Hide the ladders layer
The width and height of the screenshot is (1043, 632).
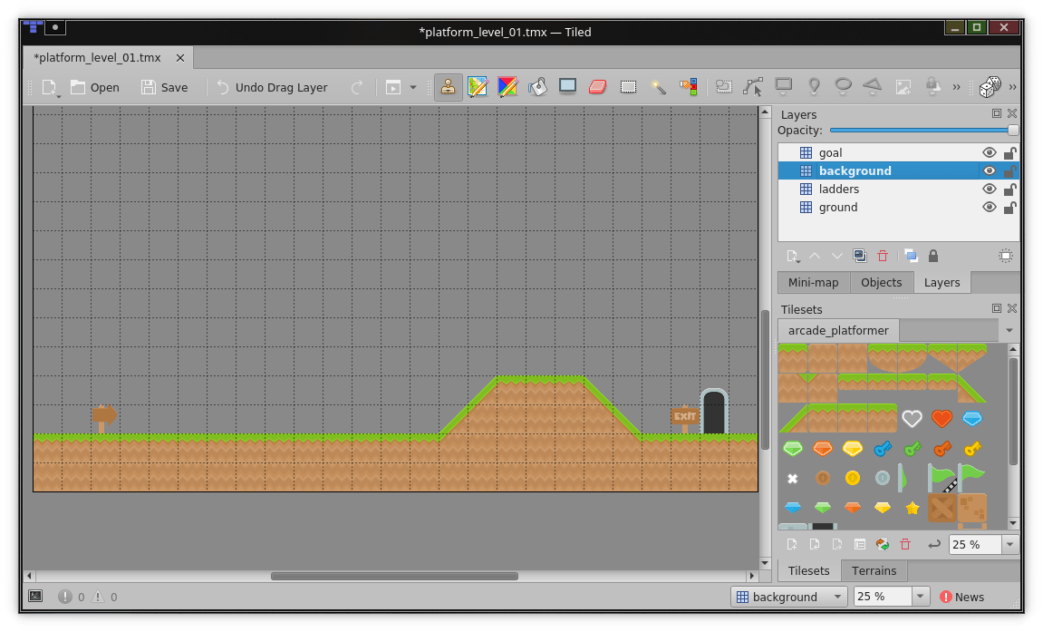[x=990, y=189]
